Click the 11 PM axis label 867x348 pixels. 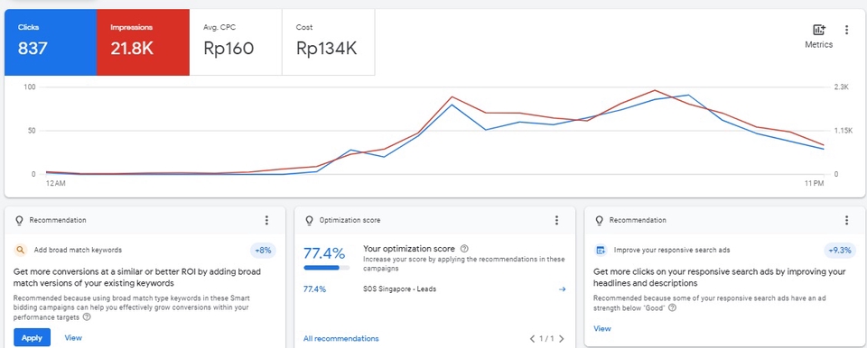(x=814, y=183)
